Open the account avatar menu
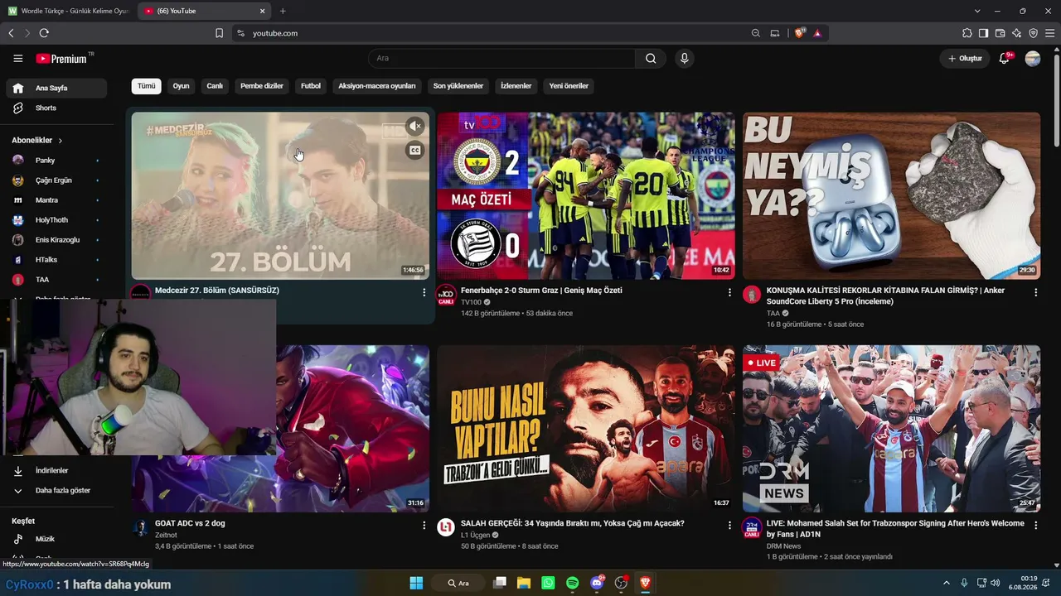 pos(1032,59)
